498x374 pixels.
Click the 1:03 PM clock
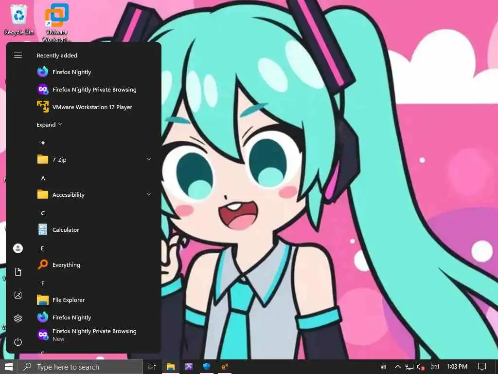tap(457, 367)
